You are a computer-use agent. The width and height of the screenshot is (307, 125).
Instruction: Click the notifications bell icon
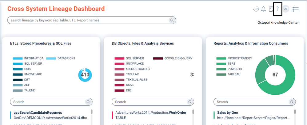point(263,9)
